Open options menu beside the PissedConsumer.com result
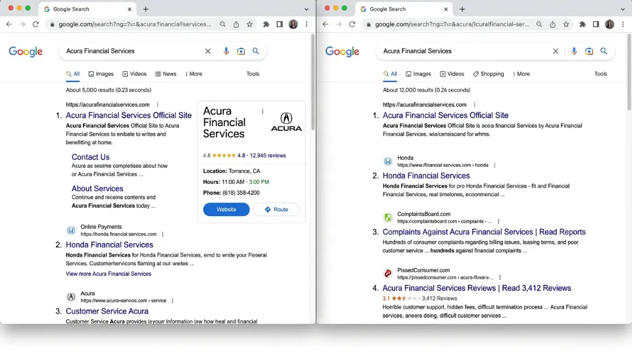This screenshot has height=353, width=632. [500, 278]
